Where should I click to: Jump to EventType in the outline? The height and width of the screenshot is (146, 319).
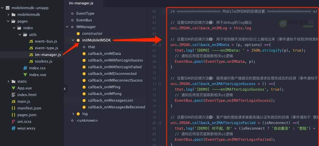point(85,13)
